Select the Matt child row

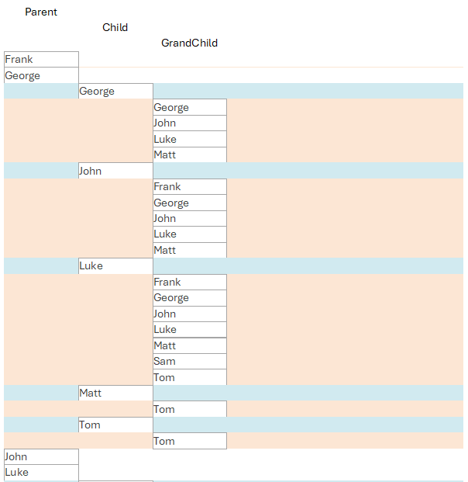tap(115, 394)
